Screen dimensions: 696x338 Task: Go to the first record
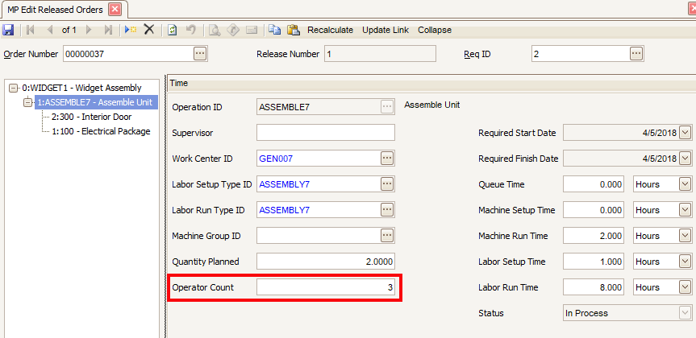click(x=31, y=30)
